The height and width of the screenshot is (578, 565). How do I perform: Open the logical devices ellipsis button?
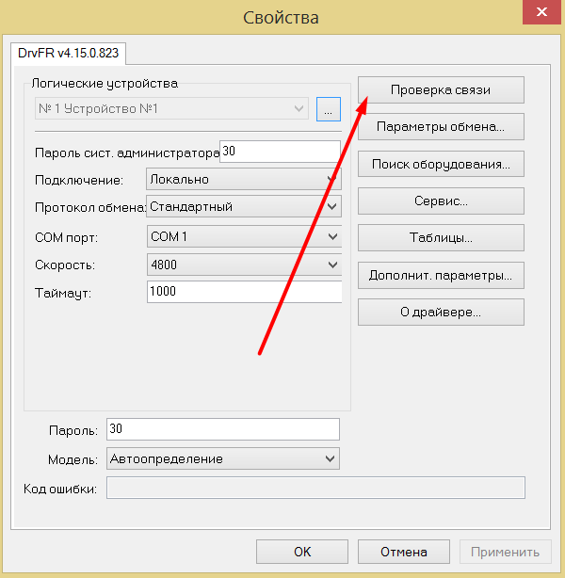[329, 109]
